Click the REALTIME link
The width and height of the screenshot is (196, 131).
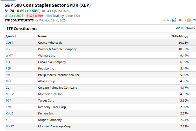coord(52,16)
